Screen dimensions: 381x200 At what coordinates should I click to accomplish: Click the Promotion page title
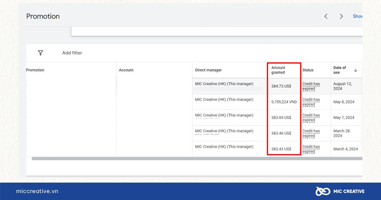pyautogui.click(x=43, y=16)
